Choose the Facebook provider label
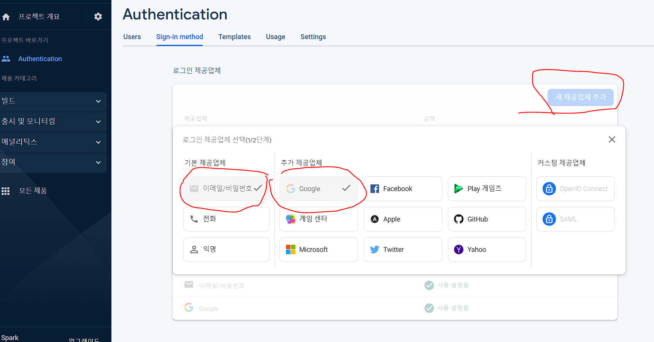Screen dimensions: 654x342 [x=397, y=189]
